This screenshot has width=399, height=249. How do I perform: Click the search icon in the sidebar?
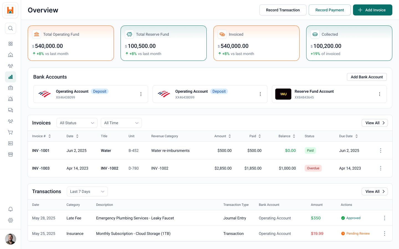[x=11, y=28]
